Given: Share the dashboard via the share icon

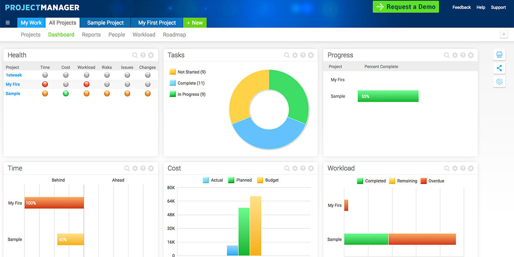Looking at the screenshot, I should 499,68.
